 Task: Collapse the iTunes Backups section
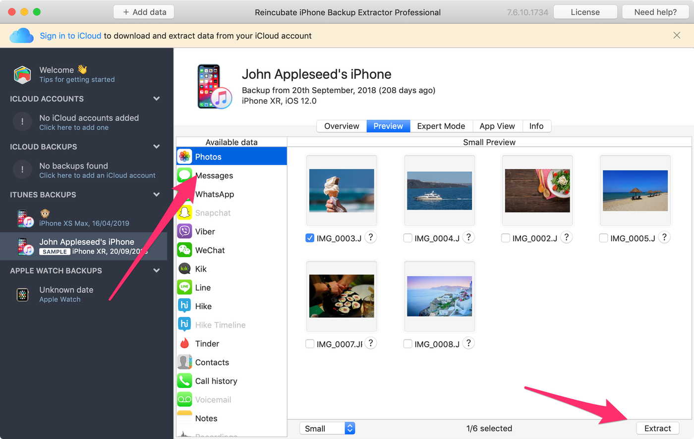pos(157,195)
